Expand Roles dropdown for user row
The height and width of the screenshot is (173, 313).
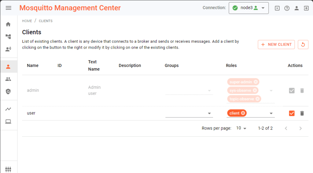point(271,113)
